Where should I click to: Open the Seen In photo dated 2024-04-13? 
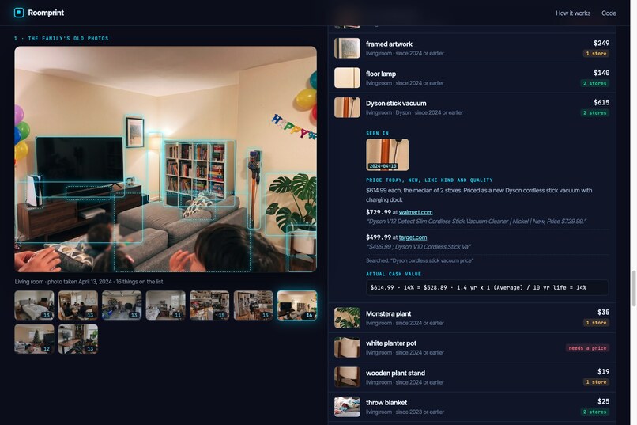(387, 154)
